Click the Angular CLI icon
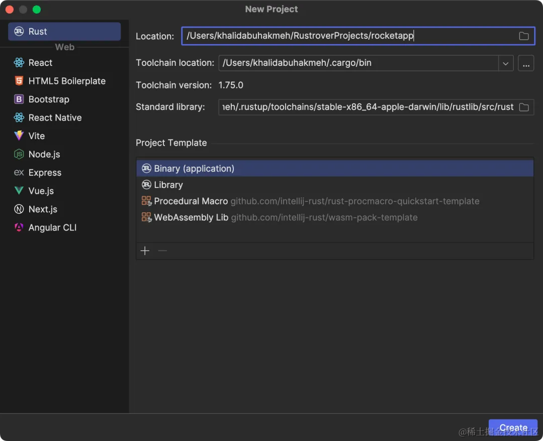This screenshot has height=441, width=543. pyautogui.click(x=19, y=227)
